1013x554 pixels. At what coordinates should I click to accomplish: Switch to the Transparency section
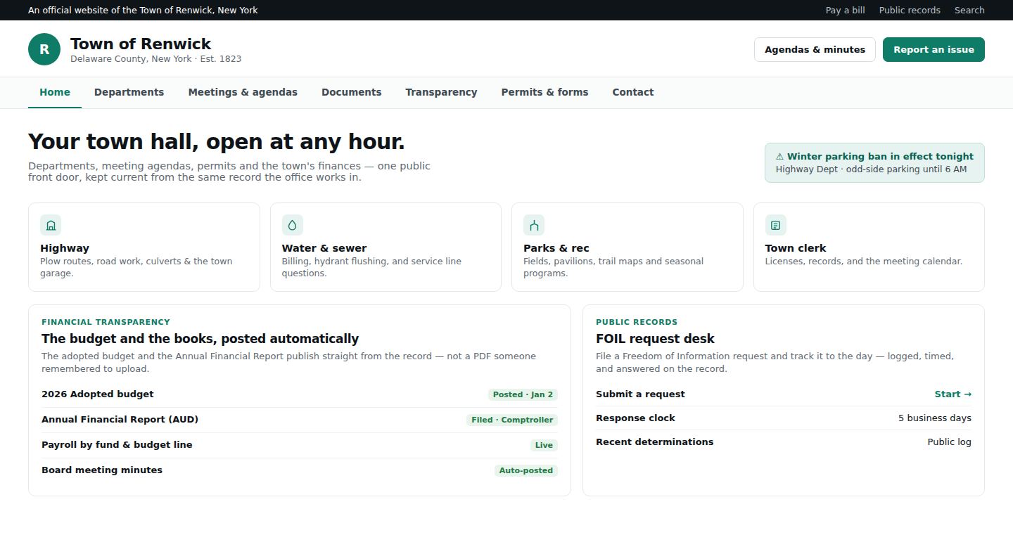pos(441,92)
